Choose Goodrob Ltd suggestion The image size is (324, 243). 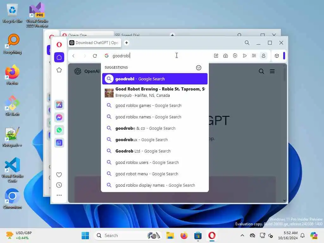(x=155, y=151)
